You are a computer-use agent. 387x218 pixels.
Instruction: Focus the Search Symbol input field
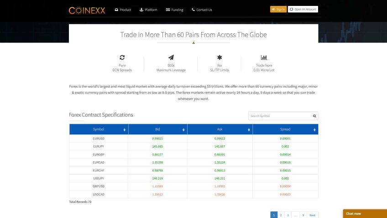click(279, 116)
